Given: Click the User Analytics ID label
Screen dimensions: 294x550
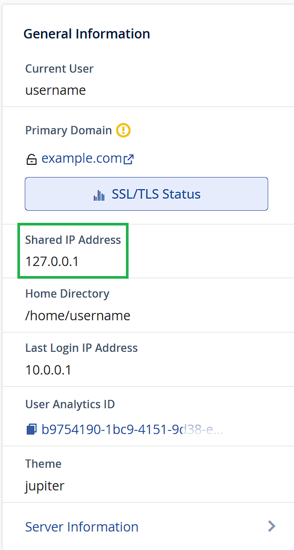Looking at the screenshot, I should pyautogui.click(x=70, y=405).
